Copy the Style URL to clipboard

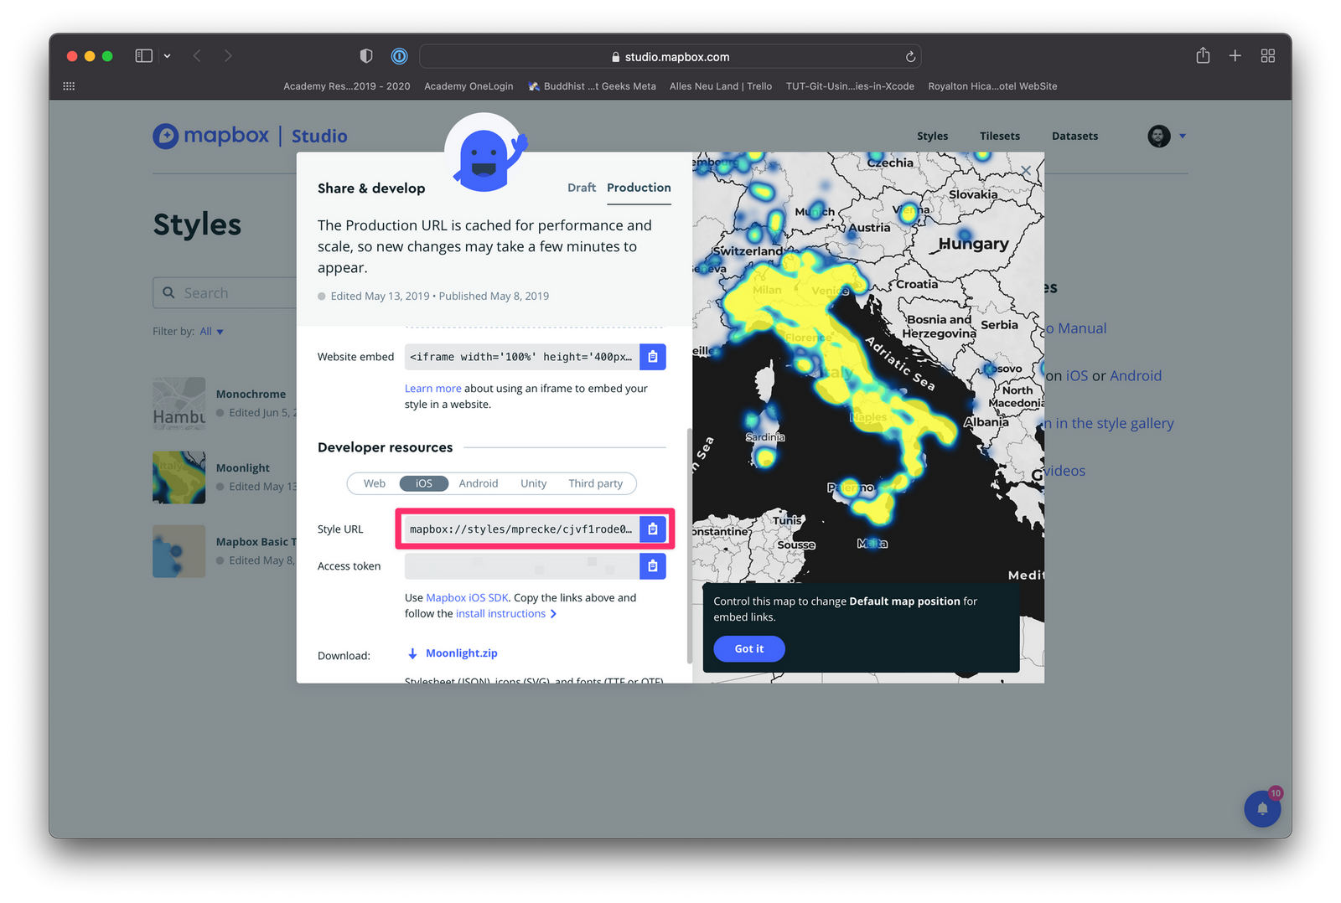(653, 529)
